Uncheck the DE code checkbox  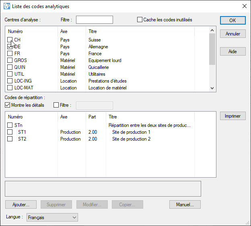(x=10, y=47)
